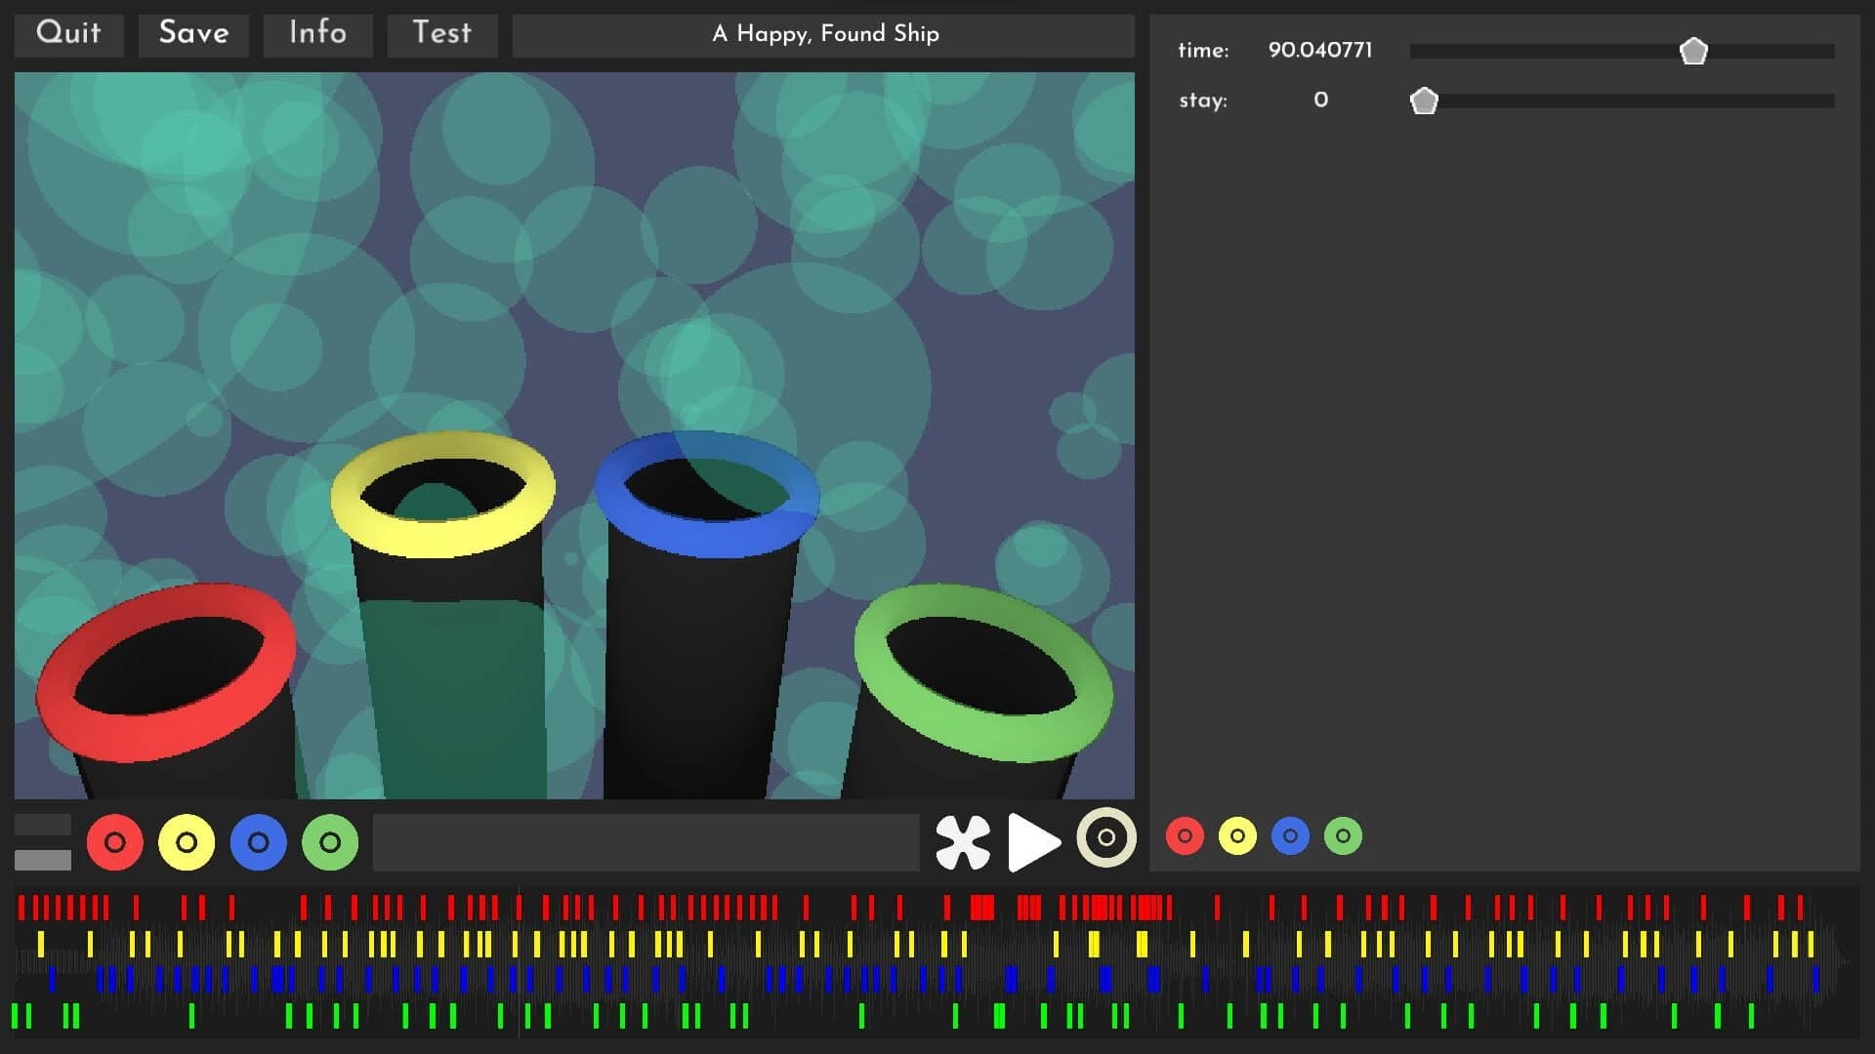The height and width of the screenshot is (1054, 1875).
Task: Click the Quit button
Action: tap(67, 34)
